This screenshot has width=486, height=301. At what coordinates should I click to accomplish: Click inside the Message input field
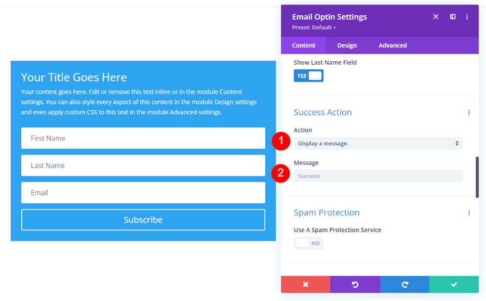378,176
